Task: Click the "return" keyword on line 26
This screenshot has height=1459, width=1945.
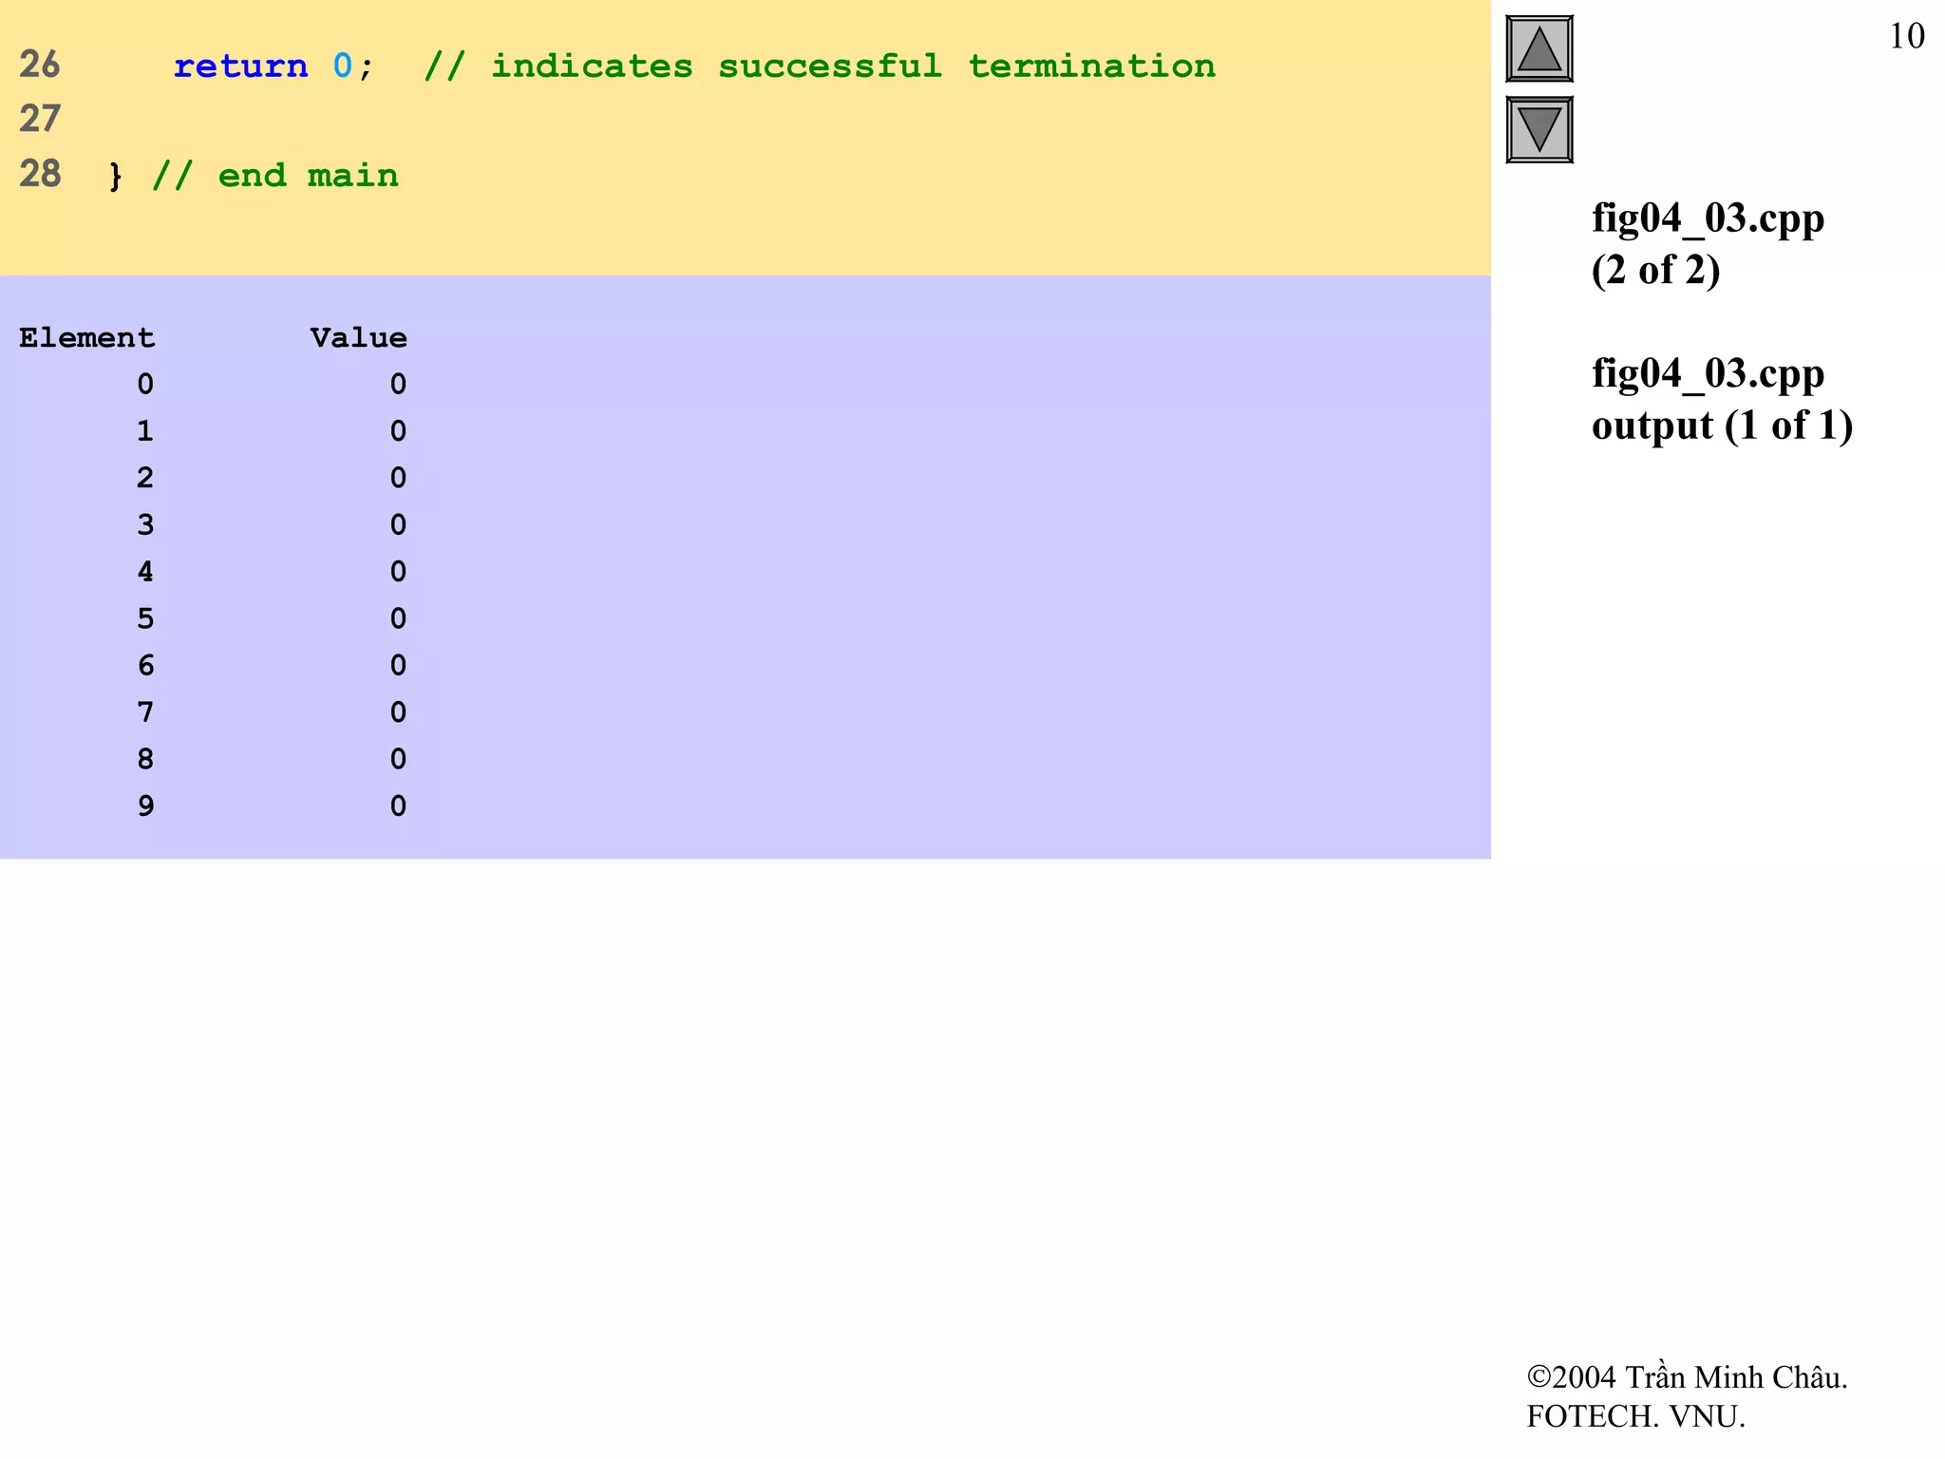Action: (x=240, y=66)
